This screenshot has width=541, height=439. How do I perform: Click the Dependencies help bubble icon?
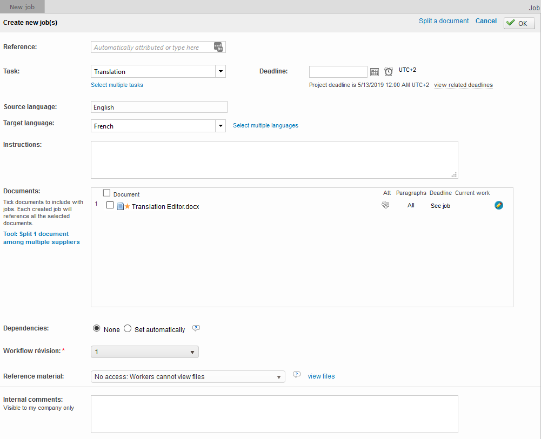point(197,328)
